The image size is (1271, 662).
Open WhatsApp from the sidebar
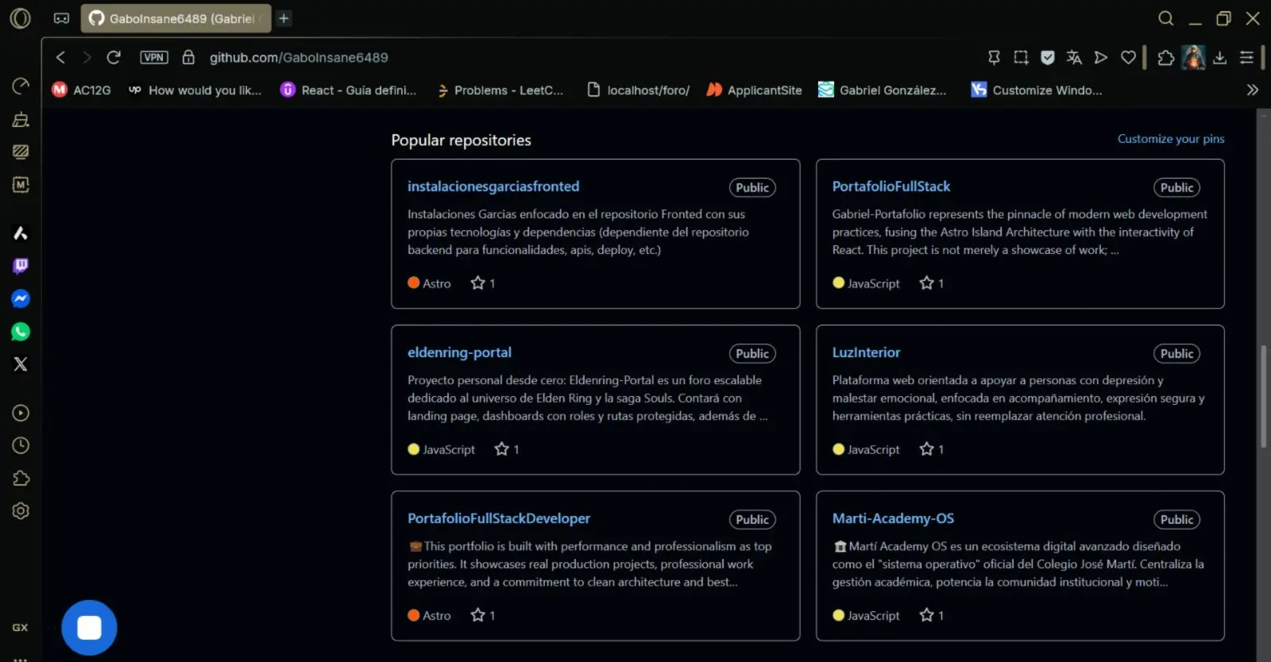click(21, 332)
